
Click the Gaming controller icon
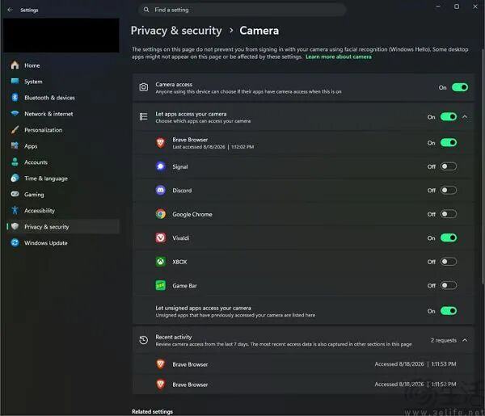pos(15,194)
